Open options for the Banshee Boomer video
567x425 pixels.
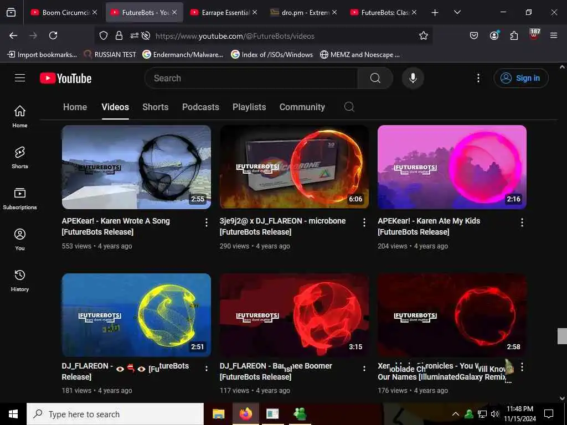coord(364,368)
